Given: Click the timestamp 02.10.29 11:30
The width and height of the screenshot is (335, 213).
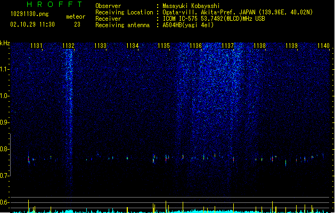Looking at the screenshot, I should tap(32, 24).
